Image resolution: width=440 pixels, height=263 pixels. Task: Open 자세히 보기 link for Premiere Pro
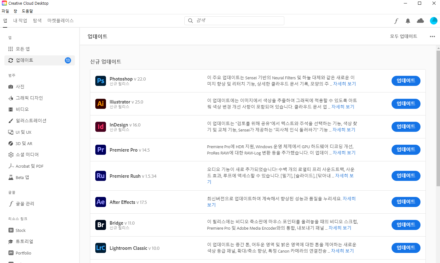coord(344,153)
